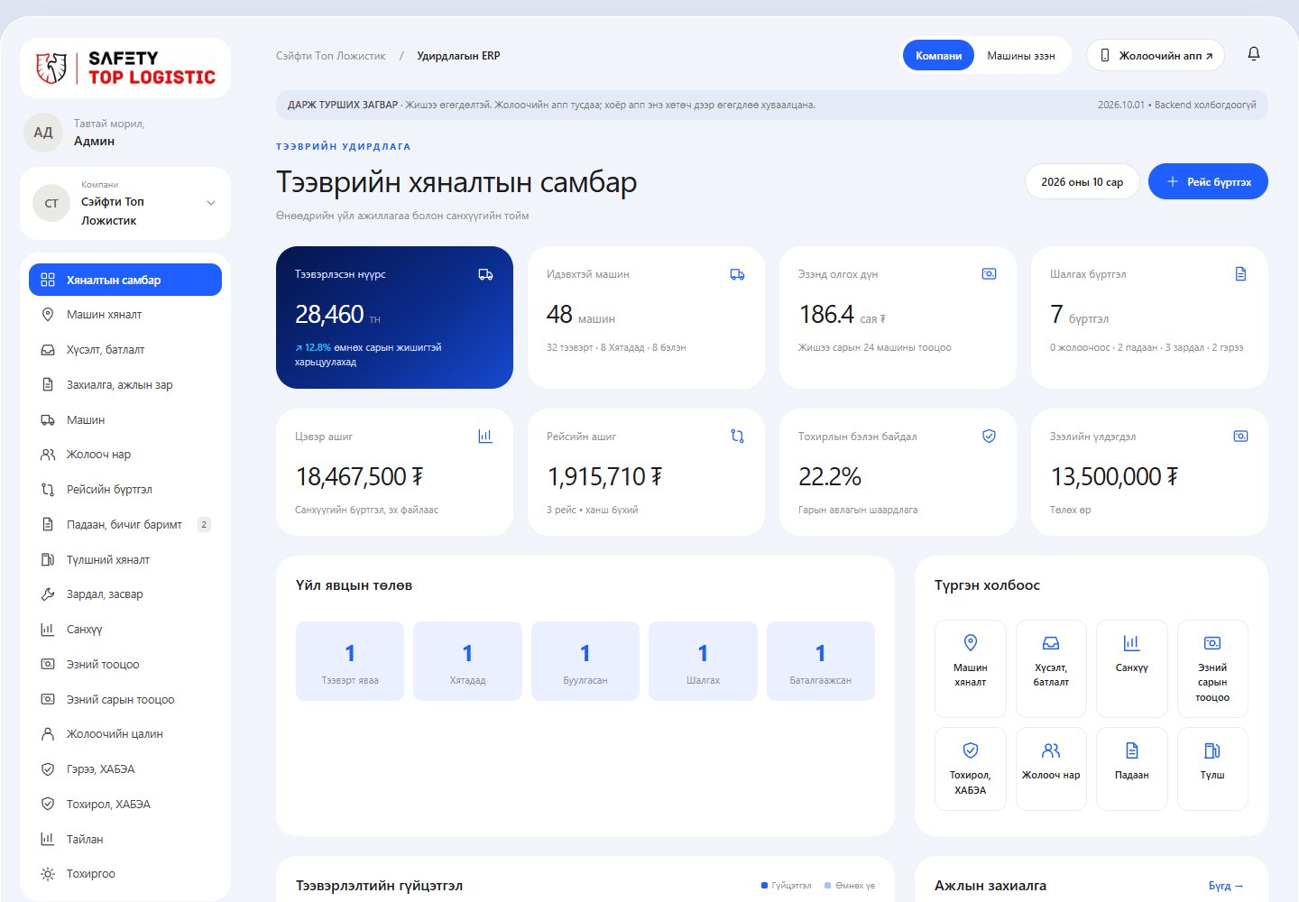Click Сэйфти Топ Ложистик breadcrumb
This screenshot has height=902, width=1299.
(x=331, y=56)
